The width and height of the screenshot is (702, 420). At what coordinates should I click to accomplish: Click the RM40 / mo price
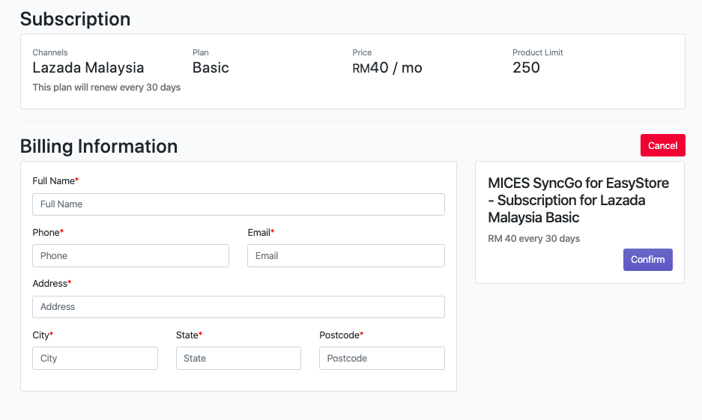click(387, 68)
